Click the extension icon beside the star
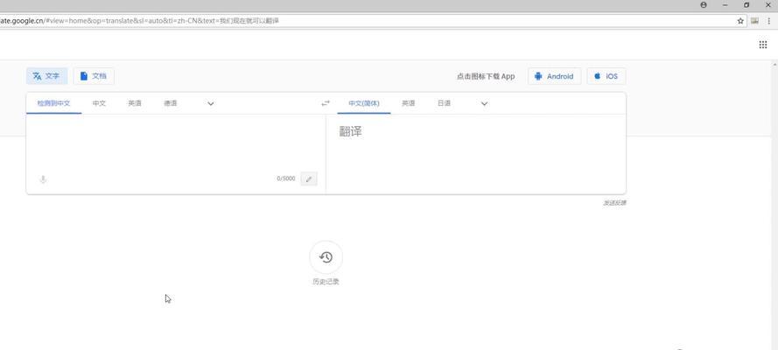Viewport: 778px width, 350px height. click(x=754, y=21)
